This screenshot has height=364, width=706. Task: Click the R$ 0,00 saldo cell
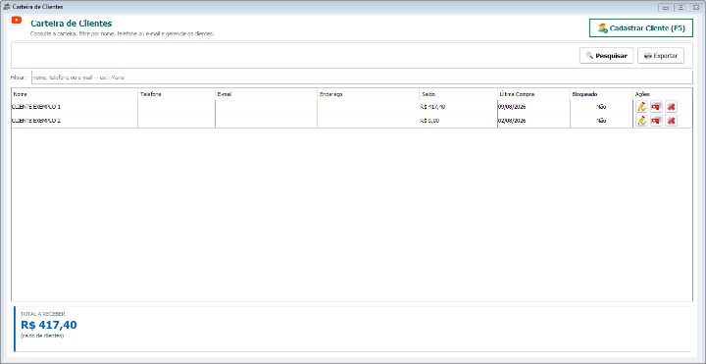(x=458, y=121)
